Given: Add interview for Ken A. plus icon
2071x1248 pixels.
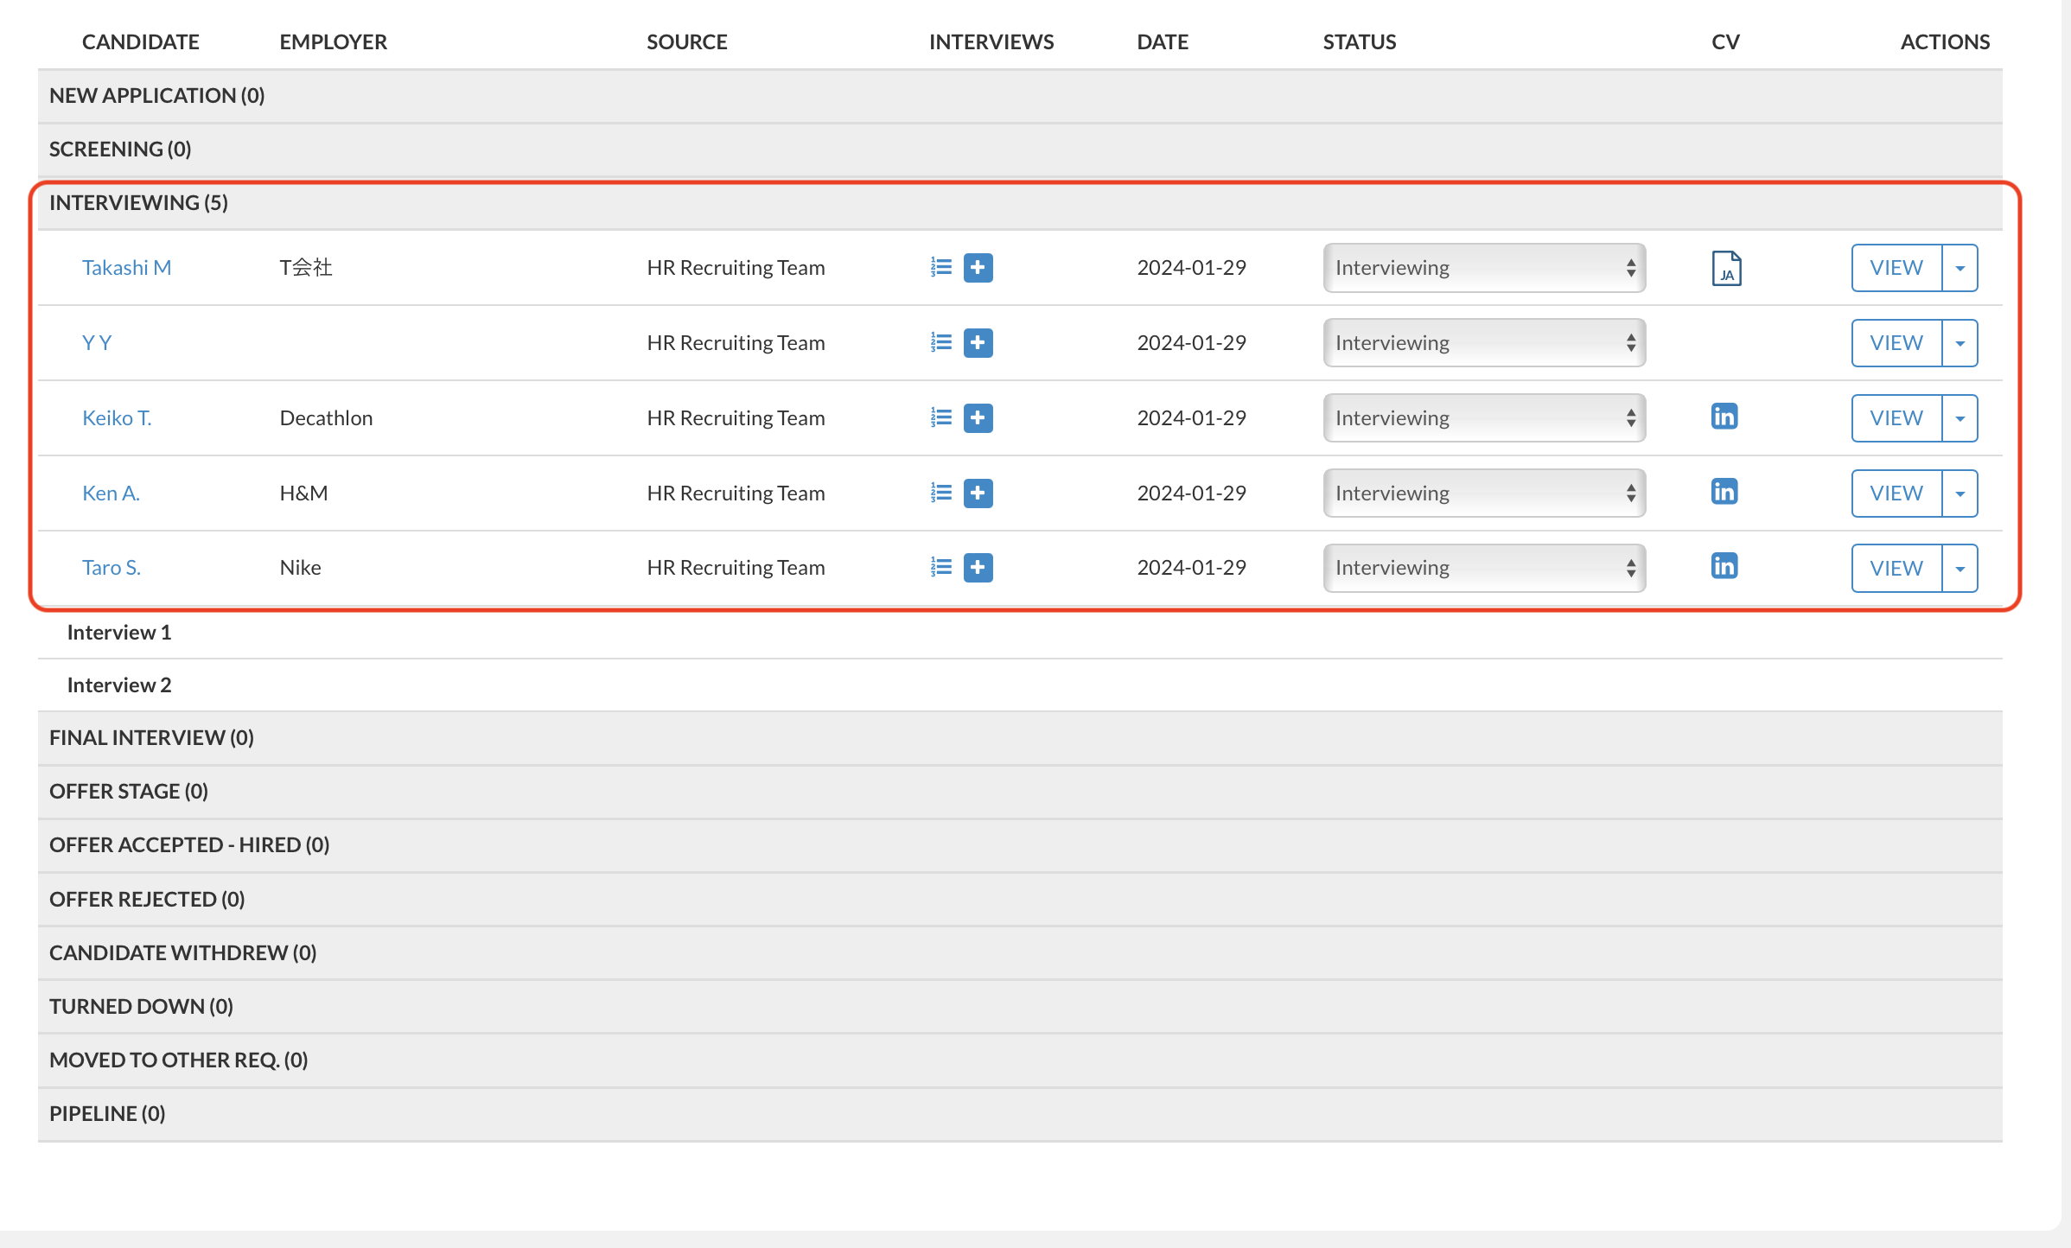Looking at the screenshot, I should point(978,493).
